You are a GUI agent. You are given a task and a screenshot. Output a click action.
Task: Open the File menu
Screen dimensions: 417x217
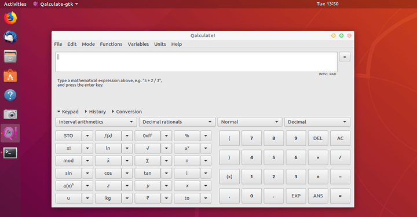point(58,44)
